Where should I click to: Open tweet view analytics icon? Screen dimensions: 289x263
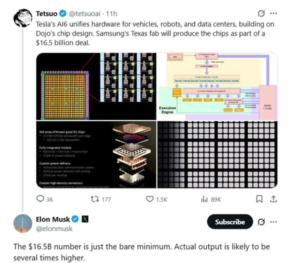(205, 199)
